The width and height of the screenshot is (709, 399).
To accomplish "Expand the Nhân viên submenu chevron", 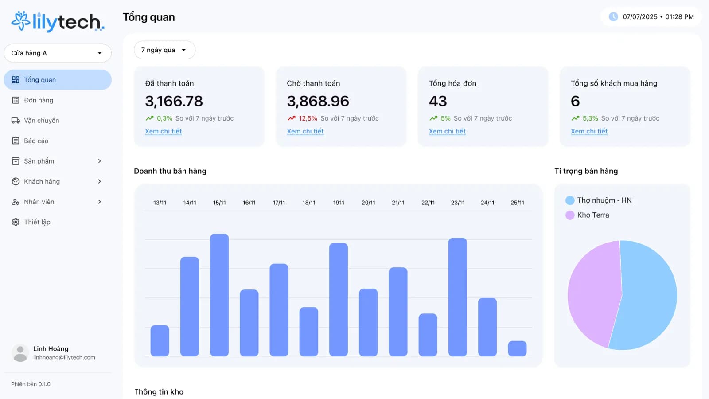I will click(x=99, y=202).
